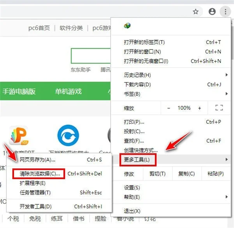
Task: Click 剪切(T) in the edit row
Action: [x=158, y=174]
